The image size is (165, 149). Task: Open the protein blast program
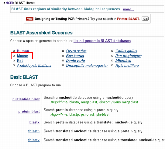coord(29,111)
